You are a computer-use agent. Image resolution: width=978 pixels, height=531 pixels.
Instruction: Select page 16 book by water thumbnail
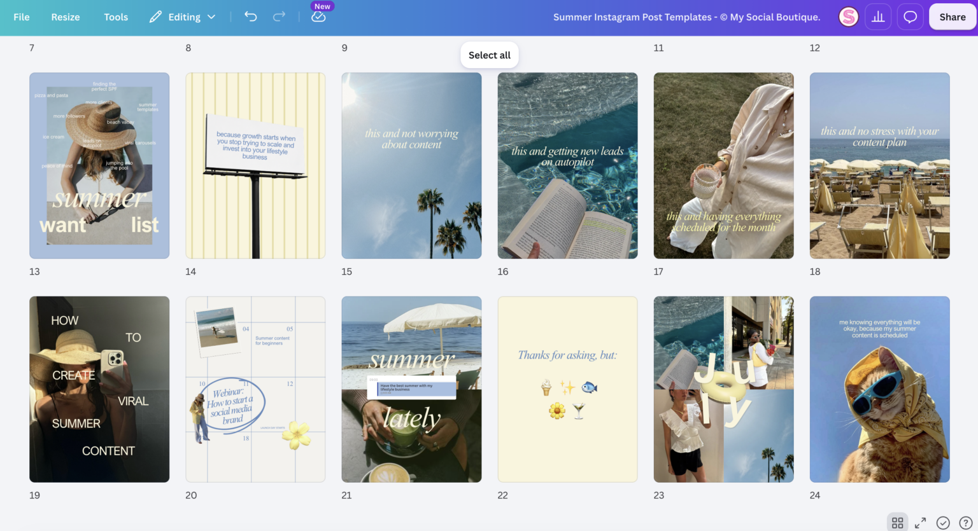pyautogui.click(x=567, y=165)
